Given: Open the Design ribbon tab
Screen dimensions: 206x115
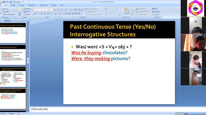Looking at the screenshot, I should click(x=22, y=5).
